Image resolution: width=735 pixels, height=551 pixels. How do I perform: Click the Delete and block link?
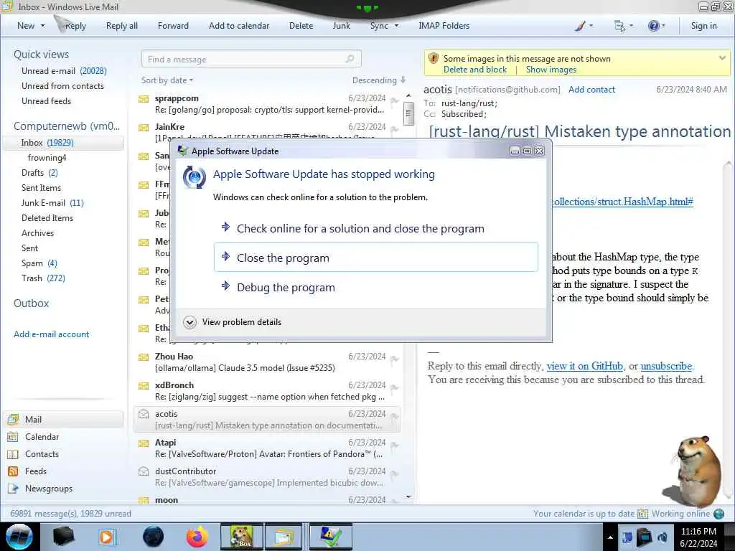pos(475,70)
